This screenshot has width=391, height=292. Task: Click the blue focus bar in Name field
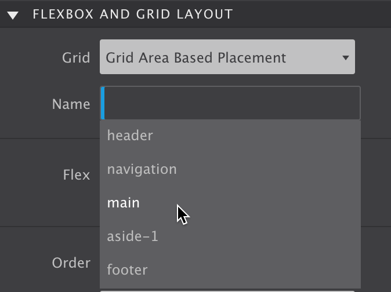[103, 104]
